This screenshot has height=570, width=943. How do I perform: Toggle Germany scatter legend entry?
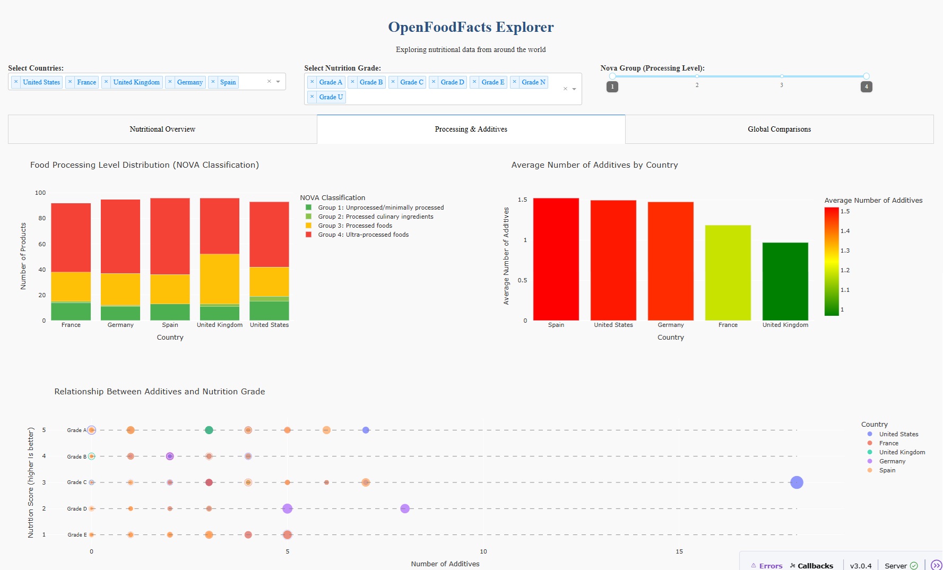point(886,461)
